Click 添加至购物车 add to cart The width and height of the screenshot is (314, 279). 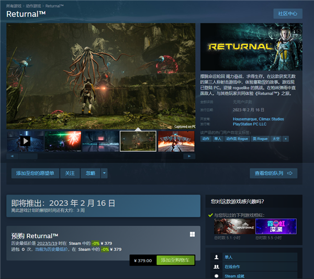click(x=175, y=260)
